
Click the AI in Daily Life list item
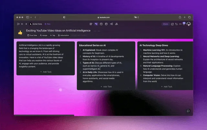pyautogui.click(x=103, y=77)
